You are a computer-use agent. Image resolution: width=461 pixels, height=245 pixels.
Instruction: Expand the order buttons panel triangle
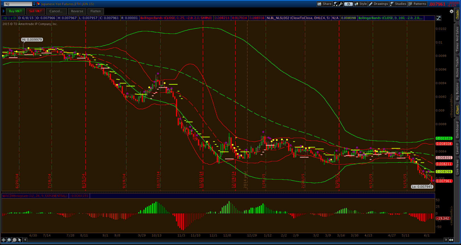click(x=3, y=11)
